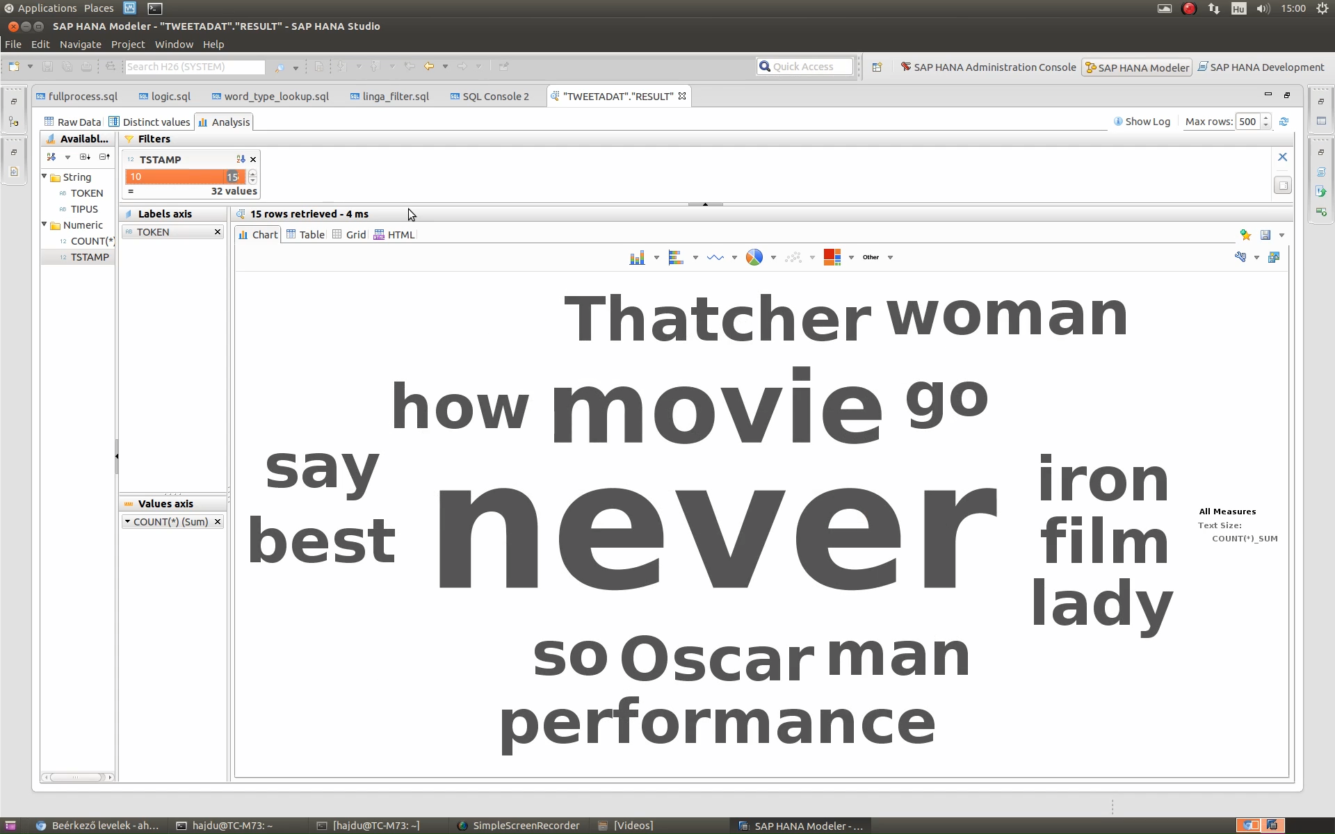1335x834 pixels.
Task: Click the search magnifier icon in toolbar
Action: (280, 67)
